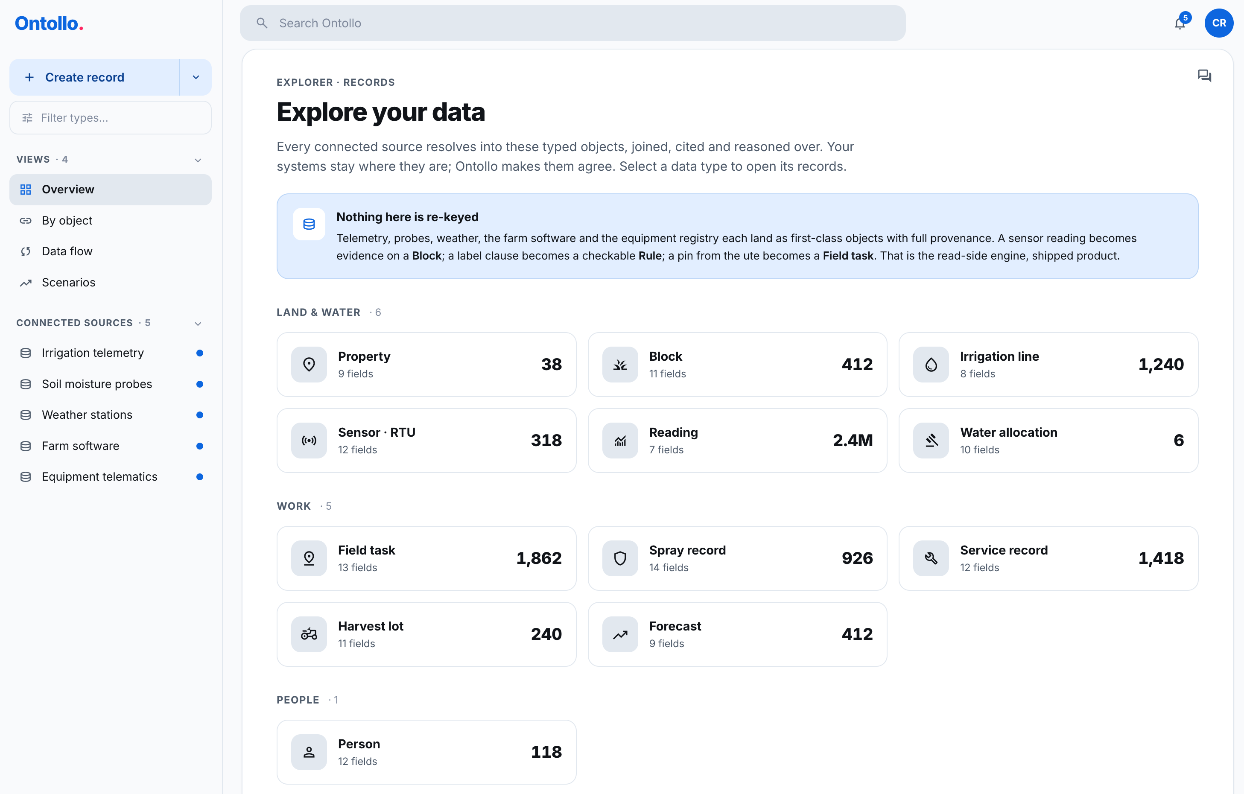Click the Service record wrench icon

[931, 558]
